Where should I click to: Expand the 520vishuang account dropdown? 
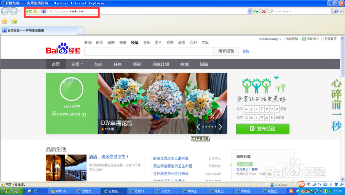click(x=270, y=39)
